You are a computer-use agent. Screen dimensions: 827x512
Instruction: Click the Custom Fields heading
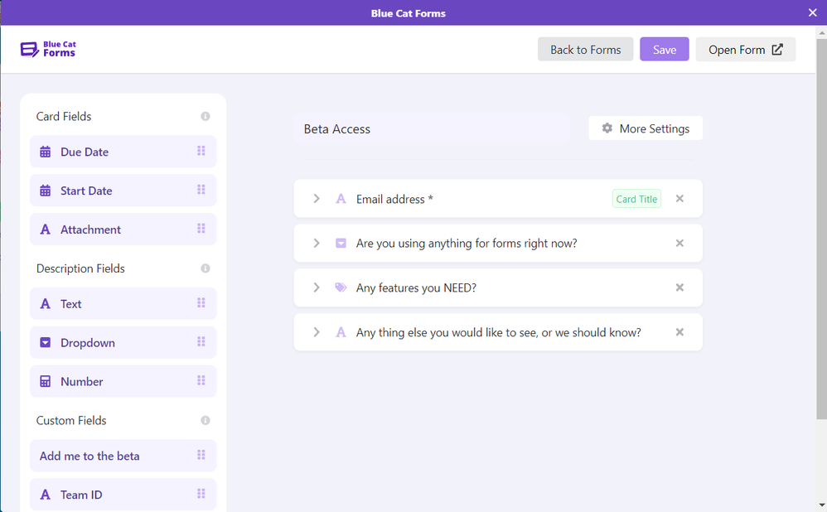71,420
